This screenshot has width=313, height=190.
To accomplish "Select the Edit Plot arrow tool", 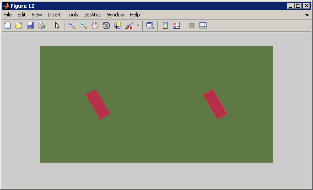I will [57, 26].
